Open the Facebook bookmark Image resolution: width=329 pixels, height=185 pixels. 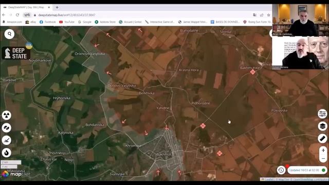click(x=48, y=22)
